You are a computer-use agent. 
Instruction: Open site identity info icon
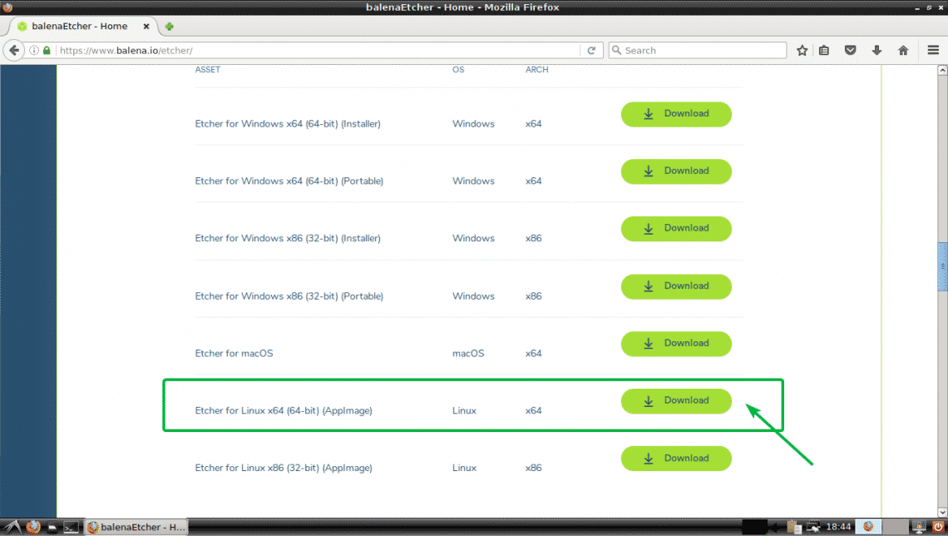[x=34, y=50]
